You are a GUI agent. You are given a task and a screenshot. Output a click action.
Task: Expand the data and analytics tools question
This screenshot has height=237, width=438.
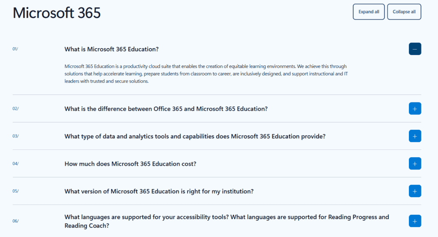[195, 136]
